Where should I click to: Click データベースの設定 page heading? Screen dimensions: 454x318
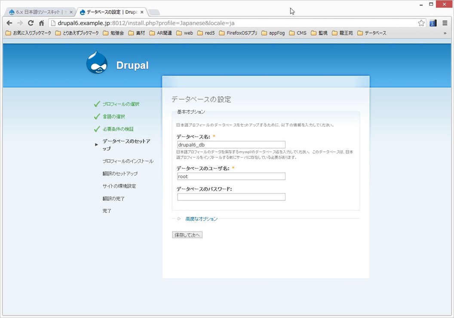pos(201,100)
